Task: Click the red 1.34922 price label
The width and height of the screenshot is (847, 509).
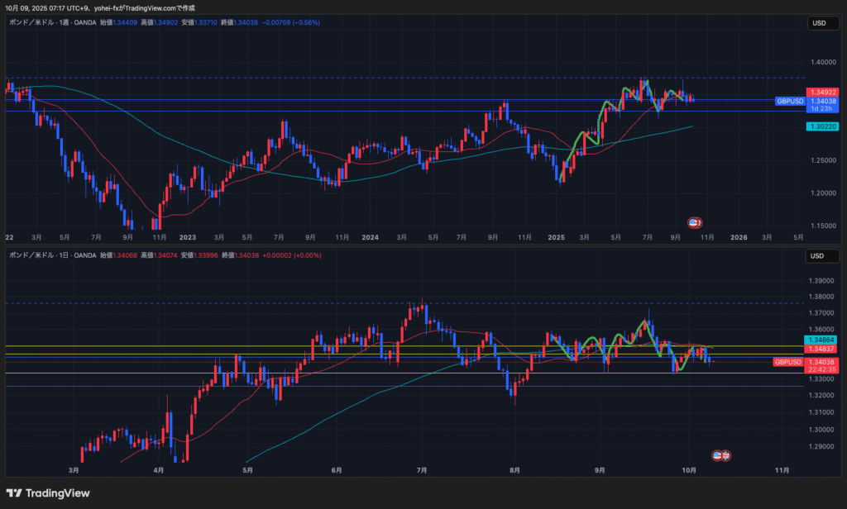Action: click(x=824, y=92)
